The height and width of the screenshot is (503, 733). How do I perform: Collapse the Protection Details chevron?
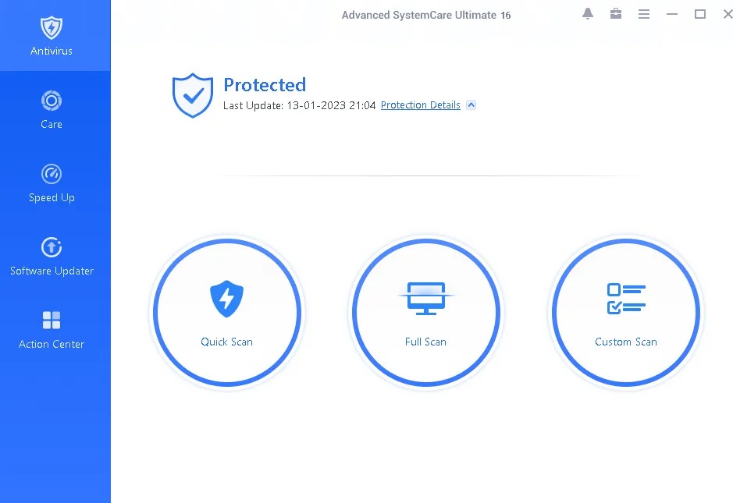tap(471, 105)
